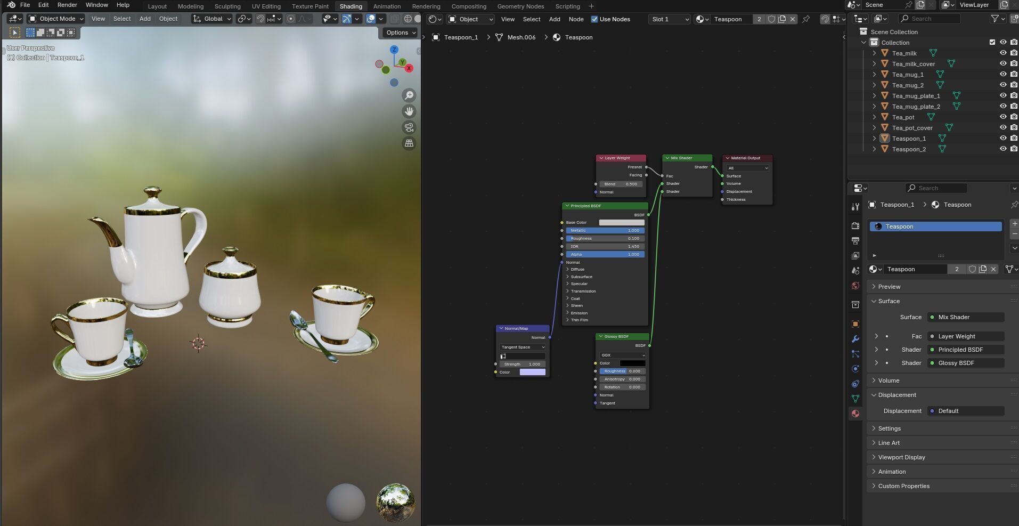Open the Material properties tab
Image resolution: width=1019 pixels, height=526 pixels.
[855, 414]
